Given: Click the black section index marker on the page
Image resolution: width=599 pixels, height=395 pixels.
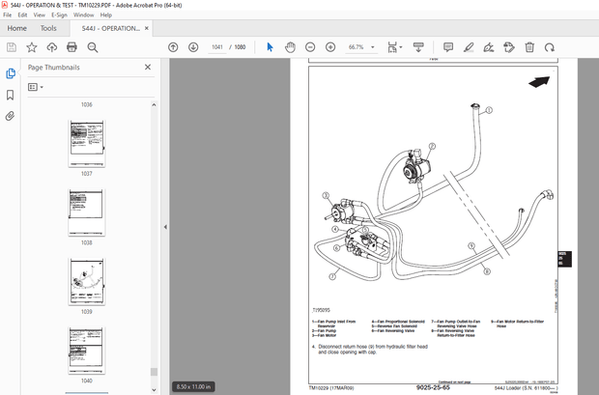Looking at the screenshot, I should tap(564, 259).
